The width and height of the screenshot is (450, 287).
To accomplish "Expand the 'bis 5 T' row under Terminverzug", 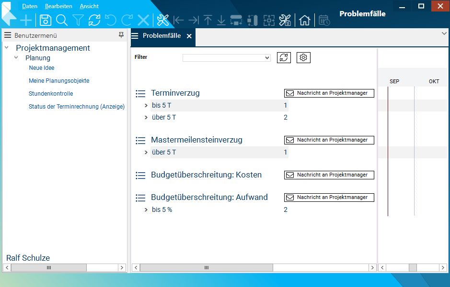I will tap(146, 106).
